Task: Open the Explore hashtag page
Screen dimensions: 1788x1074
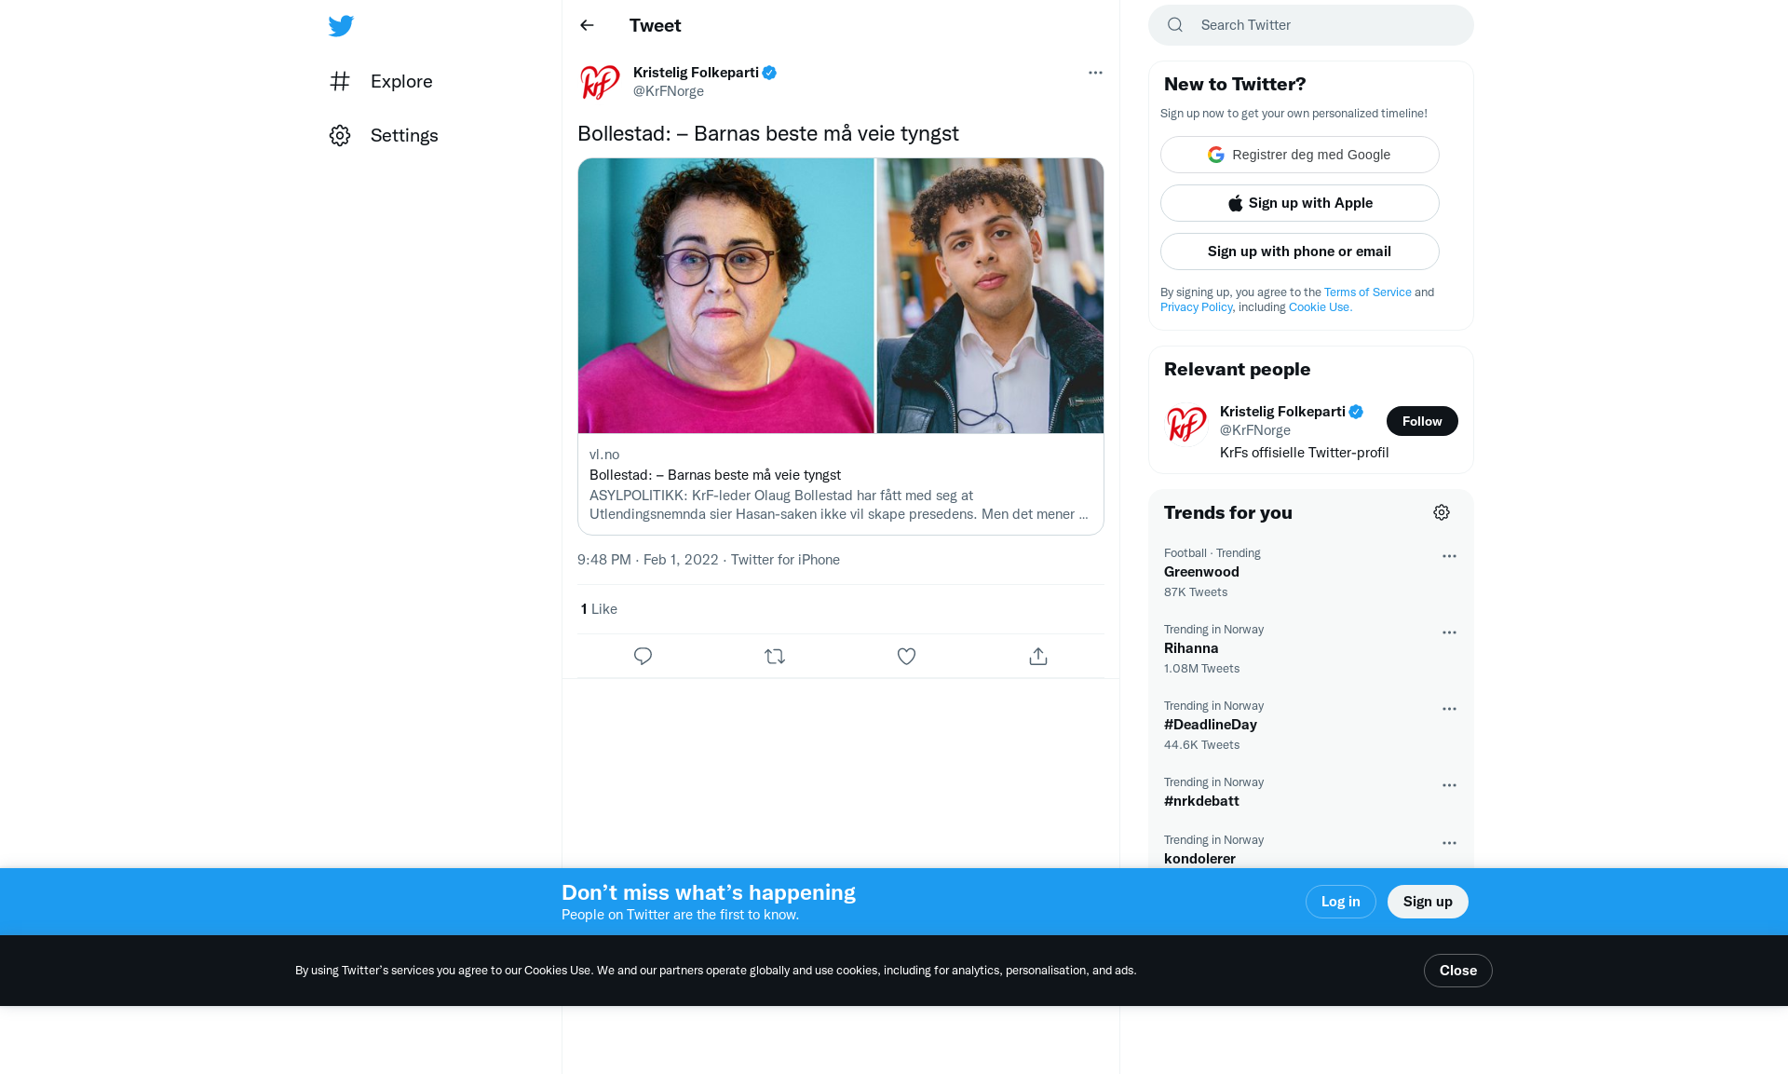Action: pyautogui.click(x=382, y=81)
